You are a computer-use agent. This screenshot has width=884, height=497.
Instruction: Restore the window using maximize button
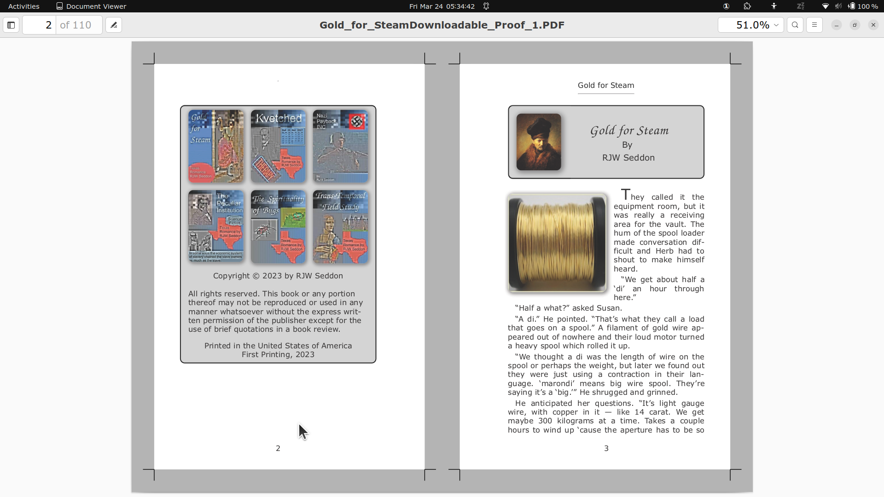click(x=855, y=25)
